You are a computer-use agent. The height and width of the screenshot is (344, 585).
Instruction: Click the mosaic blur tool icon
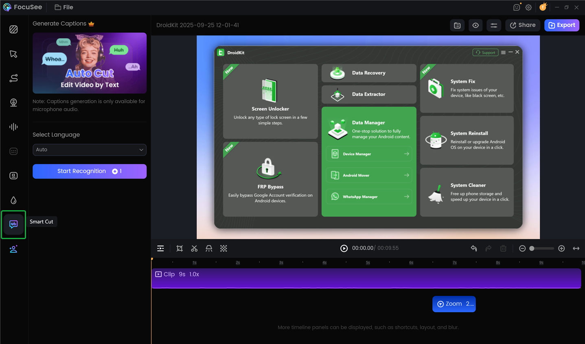click(x=223, y=248)
